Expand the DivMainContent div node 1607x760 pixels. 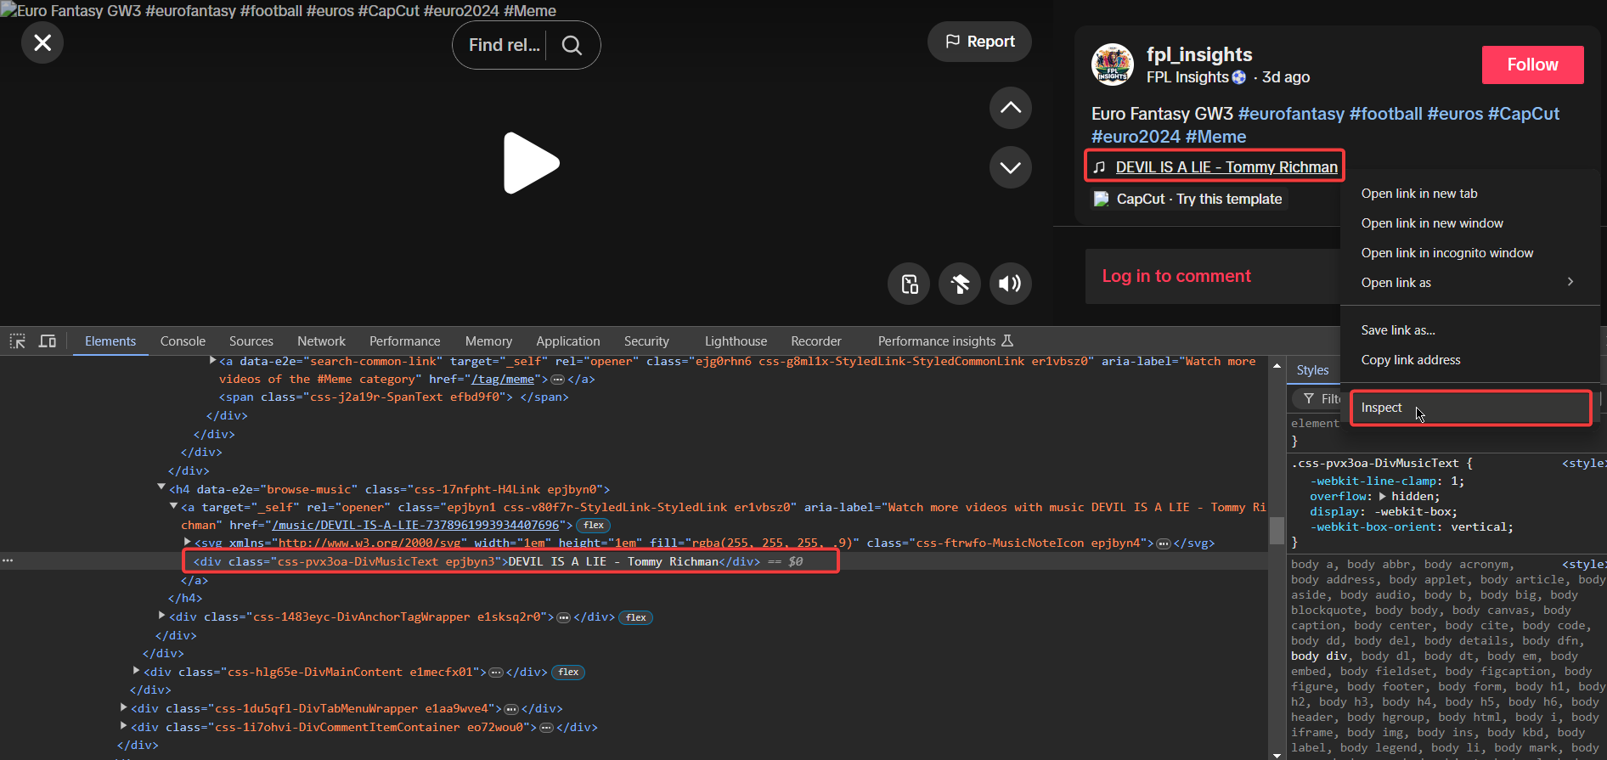tap(136, 671)
